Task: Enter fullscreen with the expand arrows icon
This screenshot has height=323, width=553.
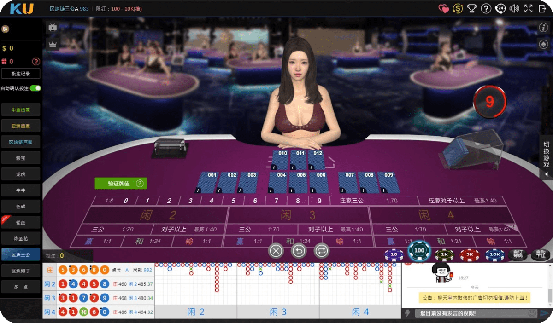Action: 529,8
